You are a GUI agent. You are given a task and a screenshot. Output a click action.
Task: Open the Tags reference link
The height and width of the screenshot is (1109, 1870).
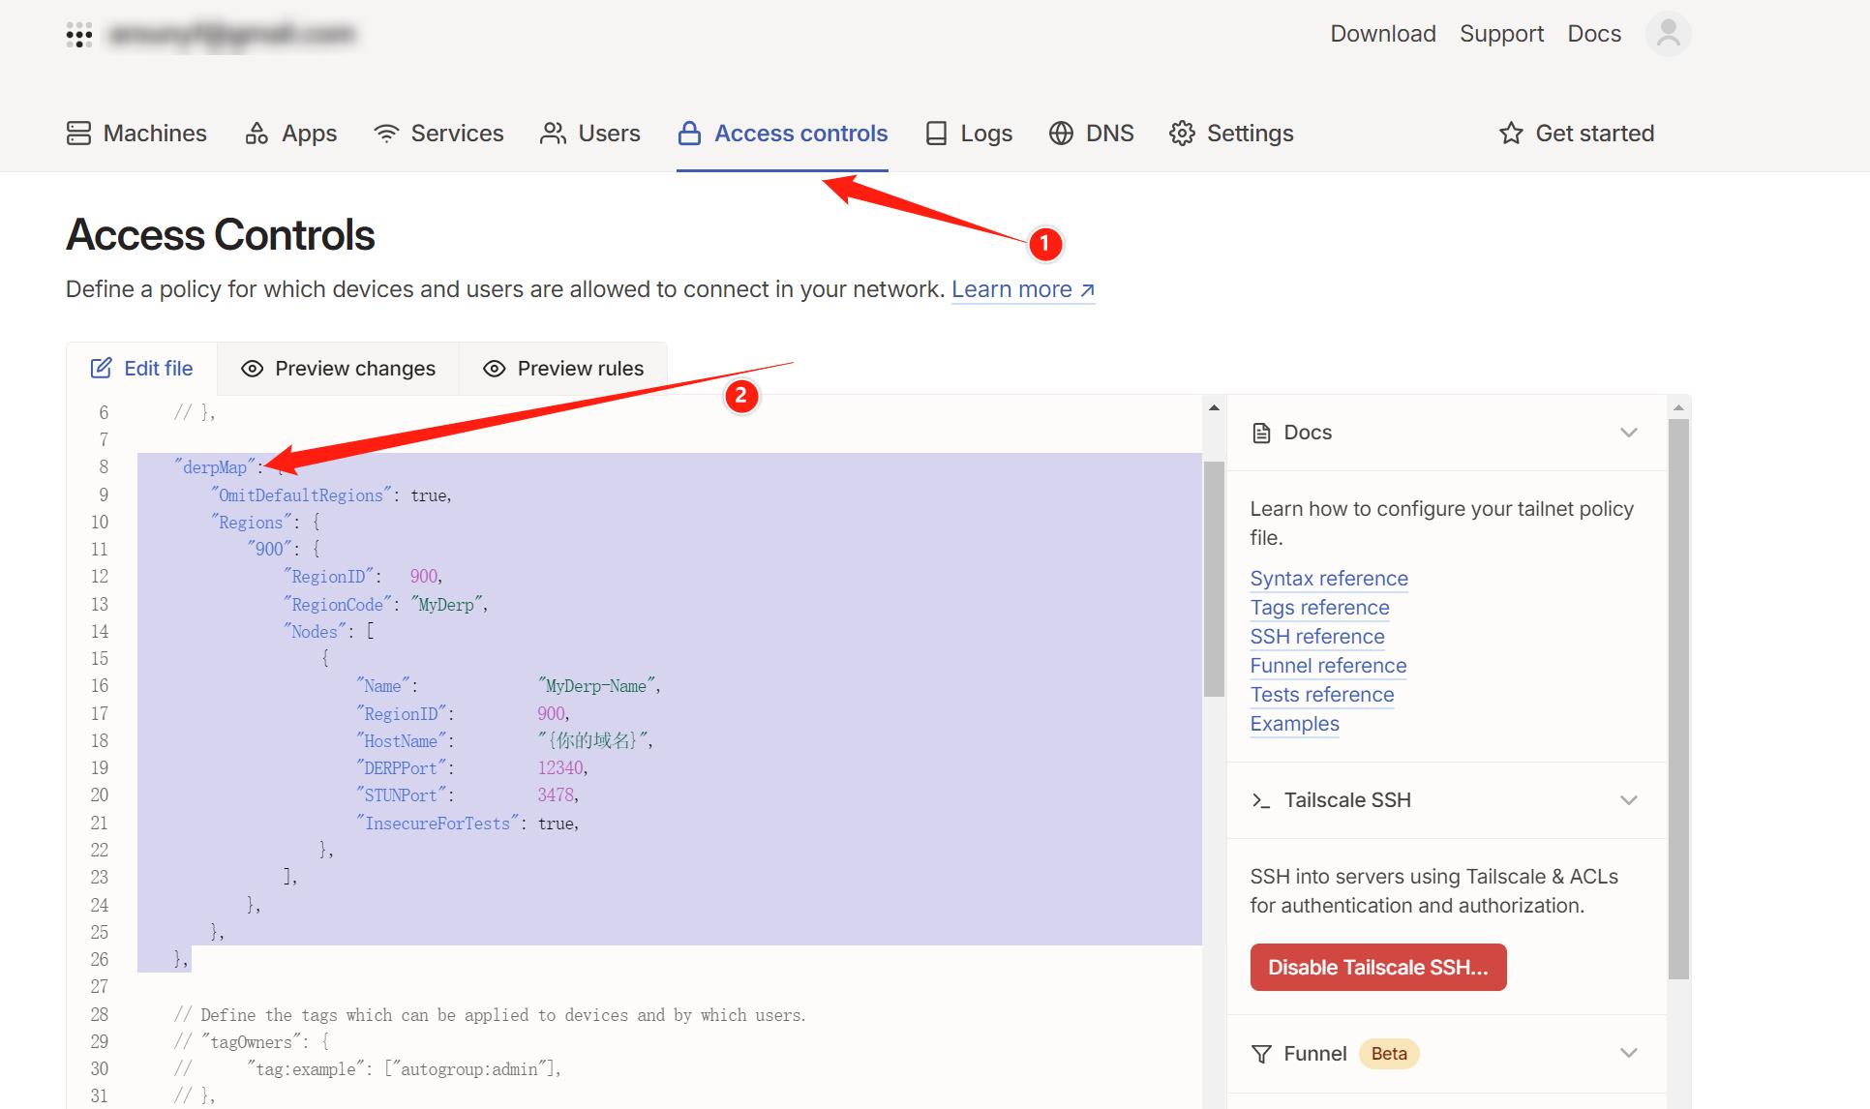pos(1319,608)
